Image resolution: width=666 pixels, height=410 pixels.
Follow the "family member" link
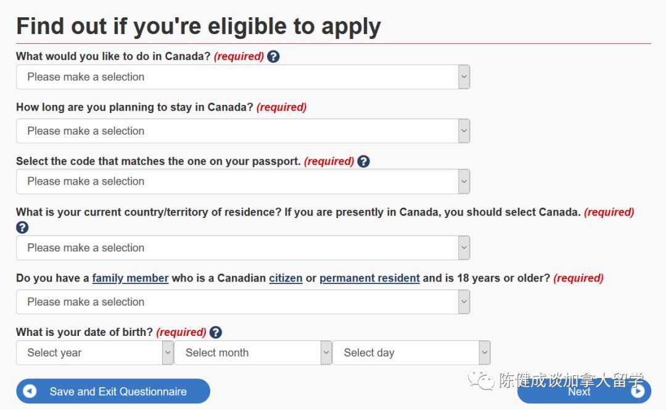130,278
